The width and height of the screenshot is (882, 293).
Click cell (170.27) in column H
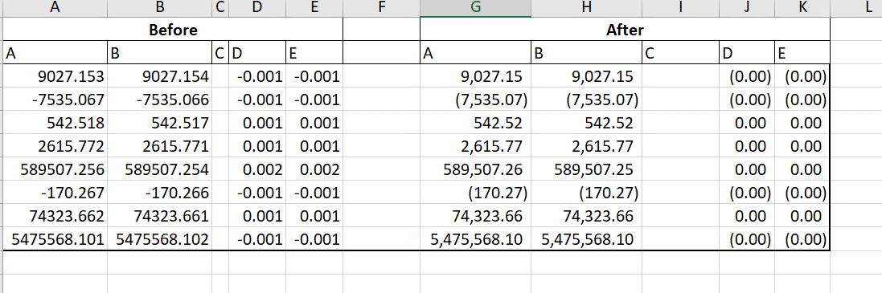click(x=585, y=193)
